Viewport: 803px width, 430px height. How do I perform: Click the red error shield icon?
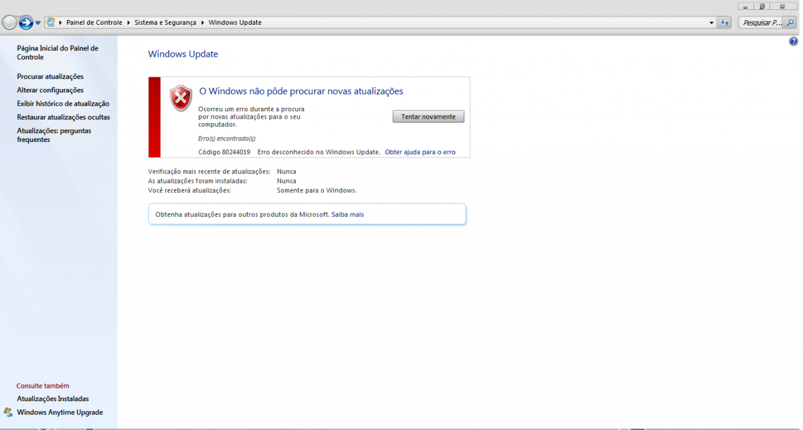tap(181, 98)
